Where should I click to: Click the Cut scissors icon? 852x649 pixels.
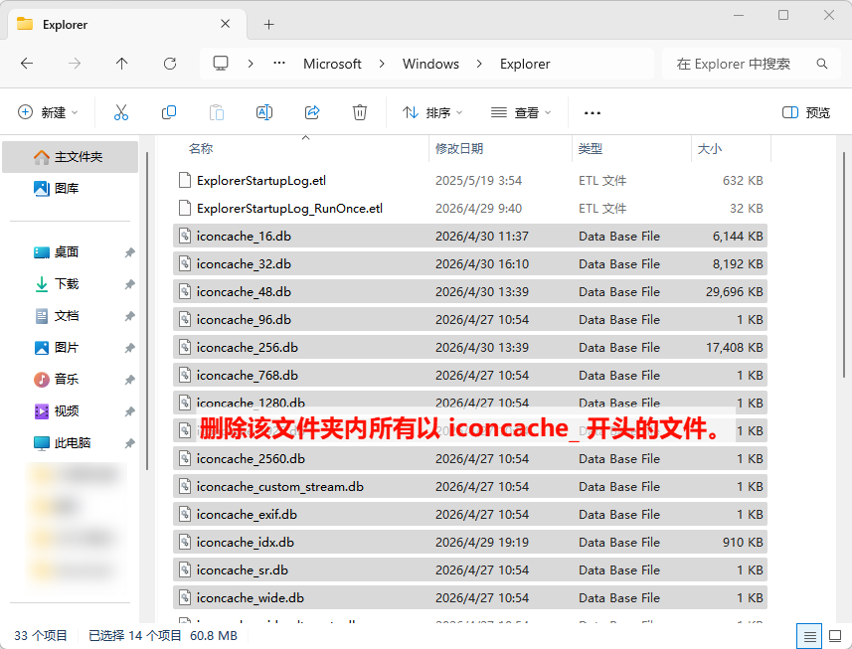[121, 112]
